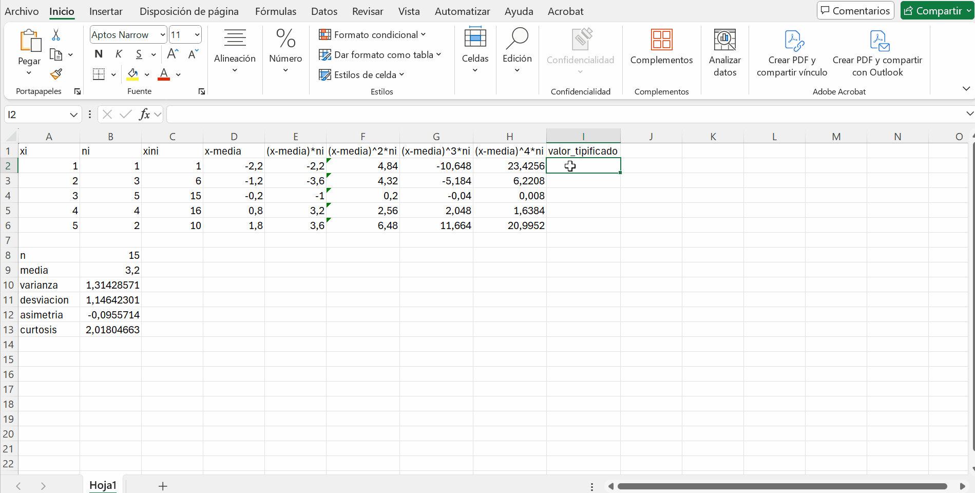Click the increase font size icon
This screenshot has width=975, height=493.
[x=173, y=54]
